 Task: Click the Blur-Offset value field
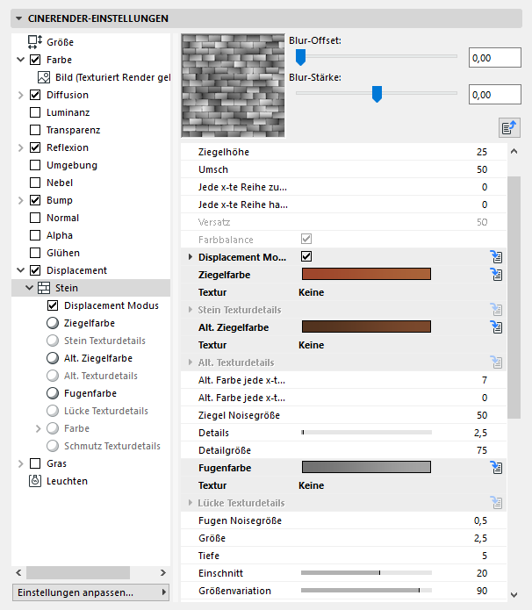[494, 58]
